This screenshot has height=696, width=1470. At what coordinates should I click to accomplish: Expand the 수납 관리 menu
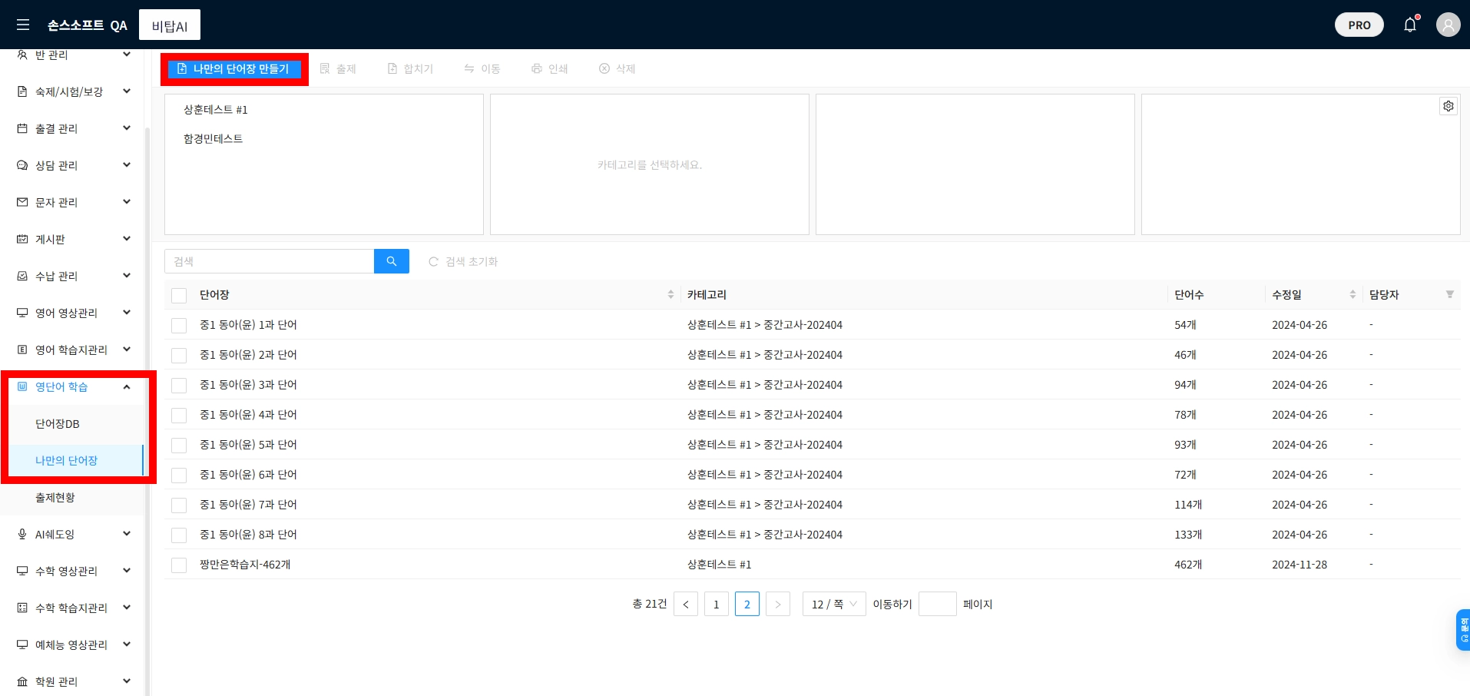click(74, 276)
